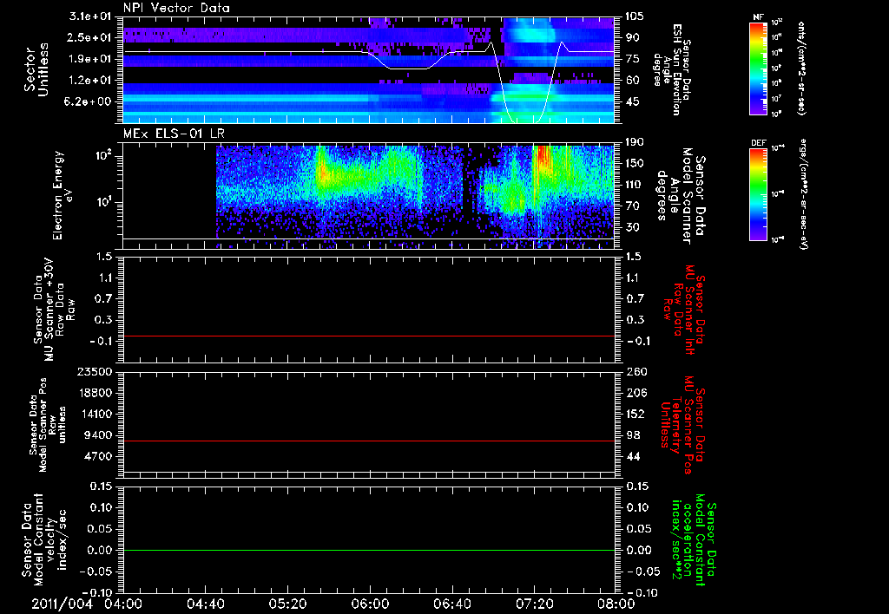Click the "1.2e+01" sector tick value
Viewport: 889px width, 614px height.
[90, 81]
